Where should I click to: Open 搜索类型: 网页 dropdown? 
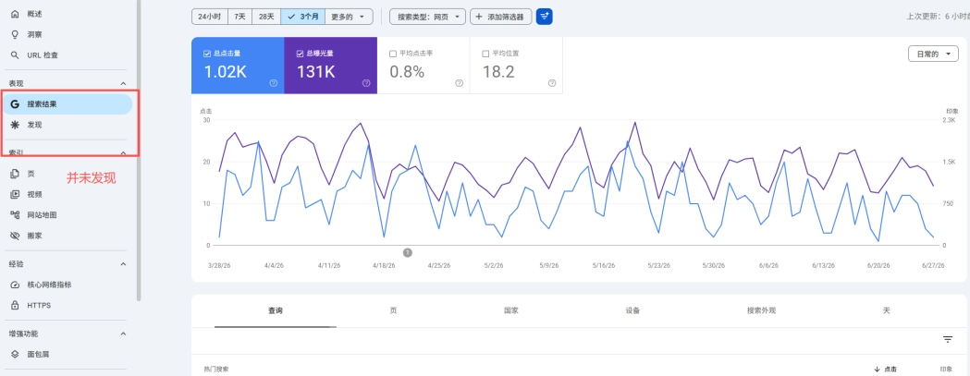pos(427,17)
